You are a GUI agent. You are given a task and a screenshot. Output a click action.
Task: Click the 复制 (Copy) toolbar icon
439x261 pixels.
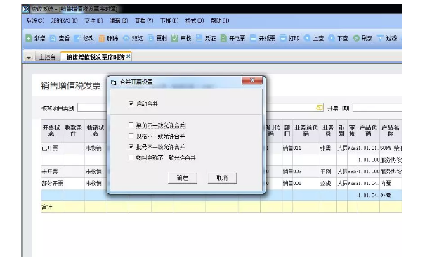tap(150, 38)
